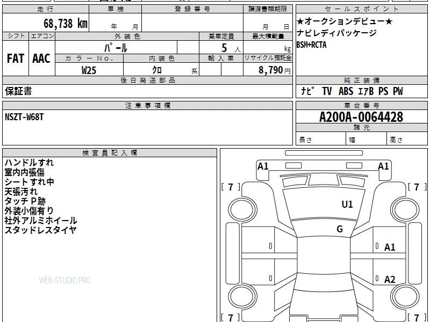Click the empty 登録番号 field
Image resolution: width=430 pixels, height=322 pixels.
[x=192, y=23]
